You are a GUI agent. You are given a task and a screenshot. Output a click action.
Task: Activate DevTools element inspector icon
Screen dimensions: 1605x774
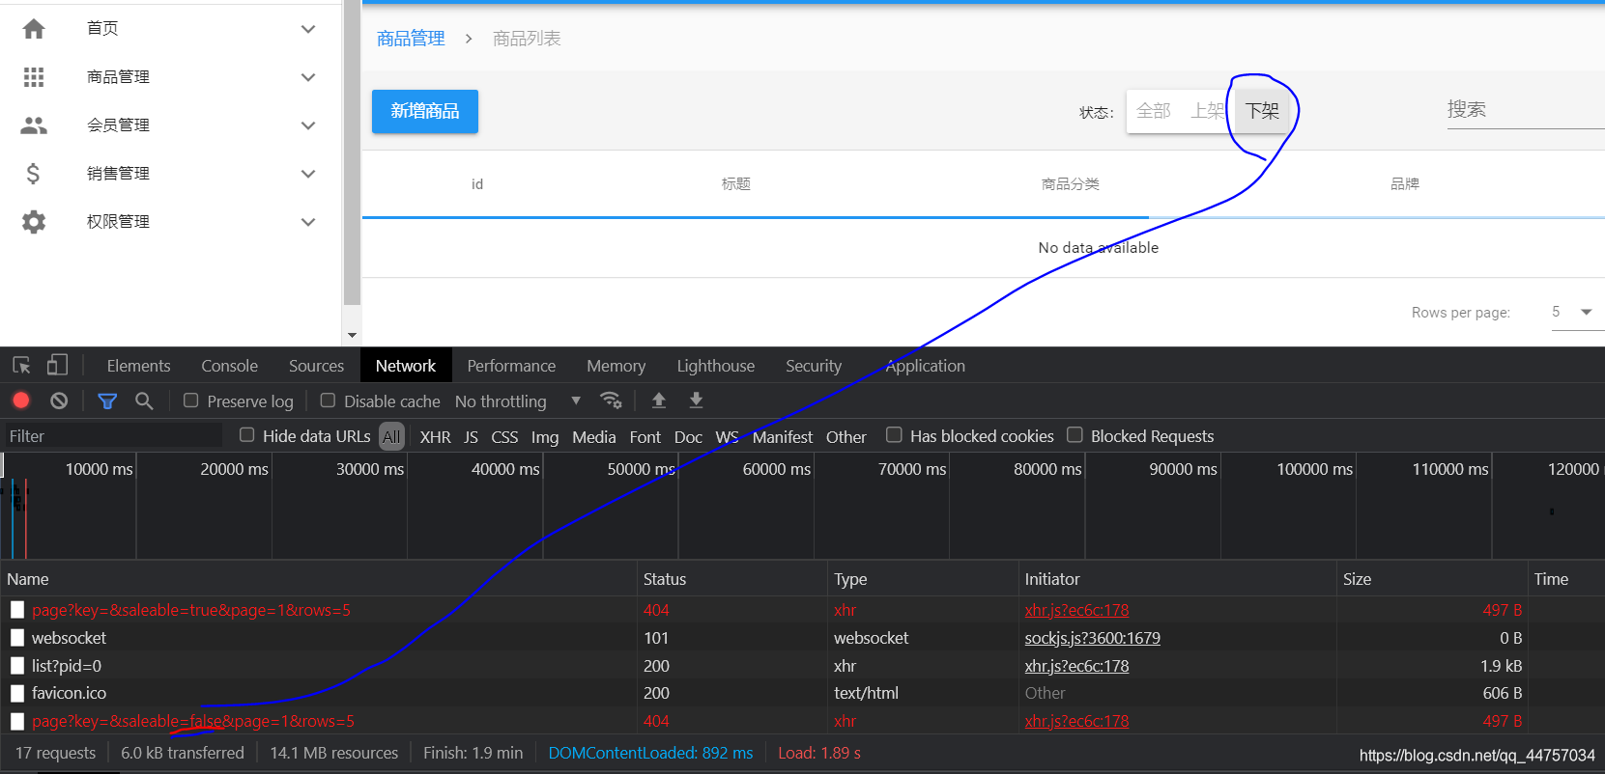coord(21,366)
